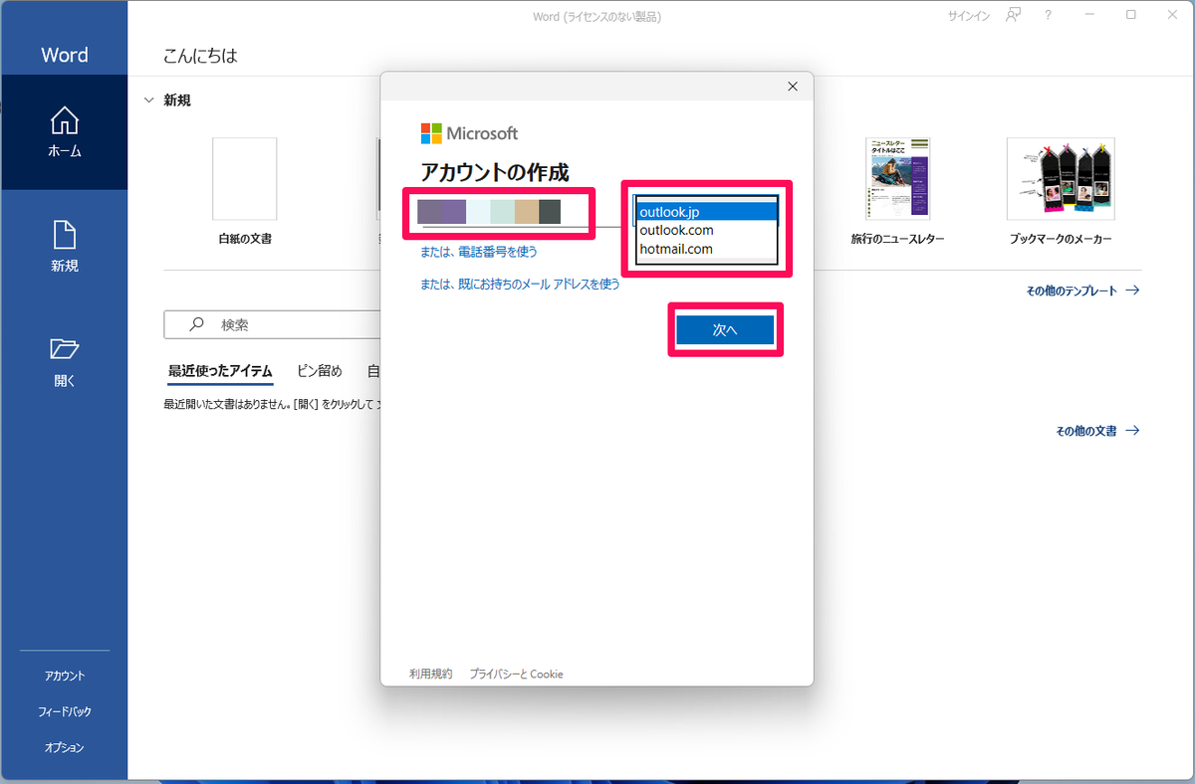
Task: Open the feedback face icon in title bar
Action: tap(1013, 15)
